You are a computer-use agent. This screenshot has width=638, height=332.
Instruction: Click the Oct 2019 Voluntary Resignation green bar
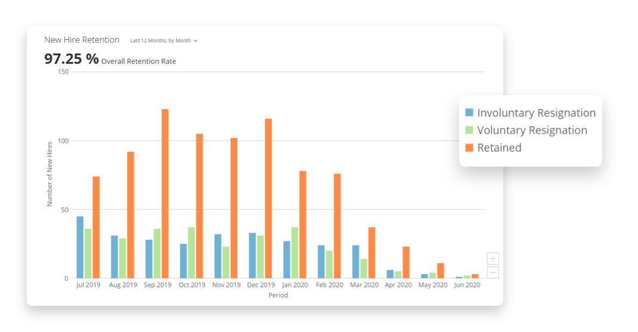pyautogui.click(x=191, y=252)
